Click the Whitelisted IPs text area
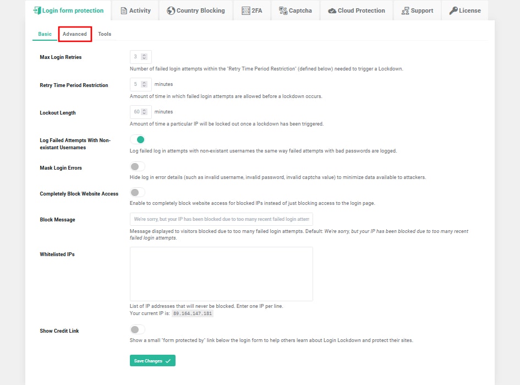This screenshot has width=520, height=385. 221,274
